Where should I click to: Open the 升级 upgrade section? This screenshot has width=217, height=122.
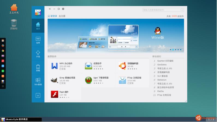38,54
